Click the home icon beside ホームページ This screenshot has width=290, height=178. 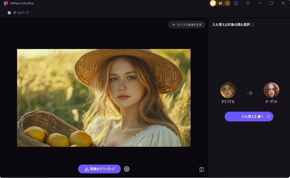[x=9, y=13]
